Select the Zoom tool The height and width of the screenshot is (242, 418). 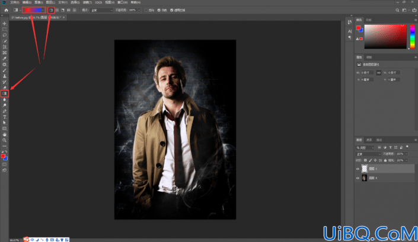coord(5,140)
